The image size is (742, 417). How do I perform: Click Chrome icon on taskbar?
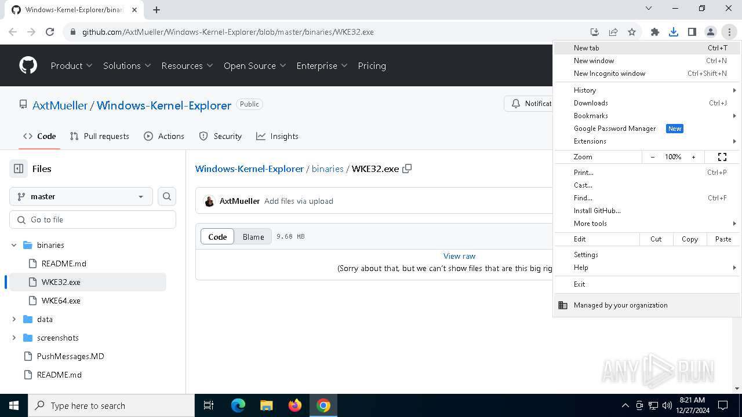(x=323, y=405)
